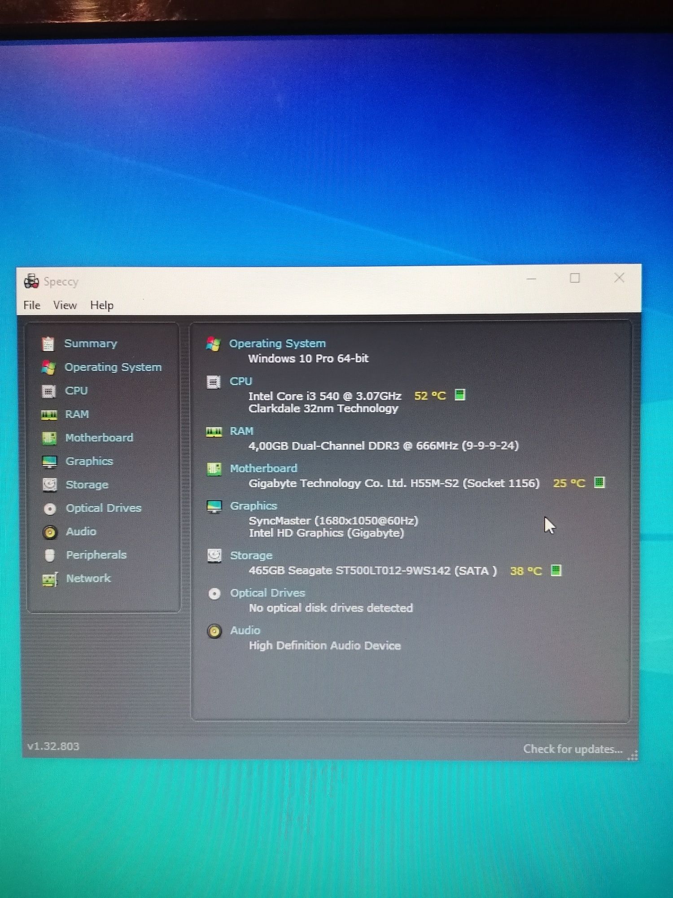Open the Audio sidebar section
This screenshot has height=898, width=673.
click(x=81, y=532)
